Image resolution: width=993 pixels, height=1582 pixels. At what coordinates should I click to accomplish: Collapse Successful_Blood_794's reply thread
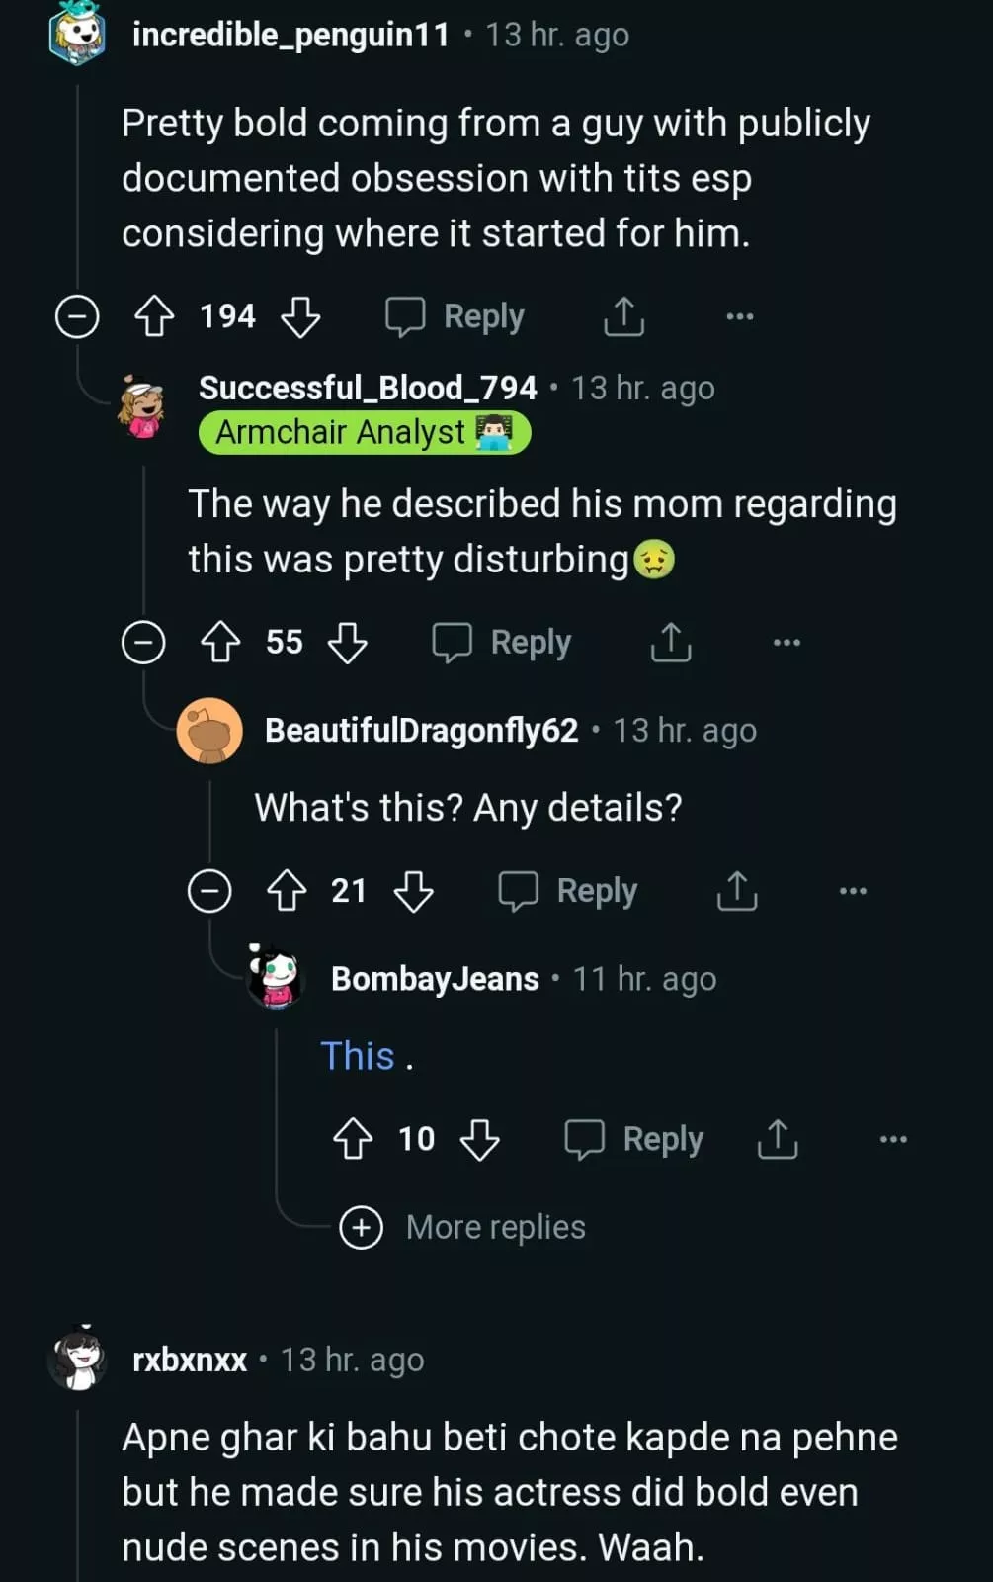(143, 643)
